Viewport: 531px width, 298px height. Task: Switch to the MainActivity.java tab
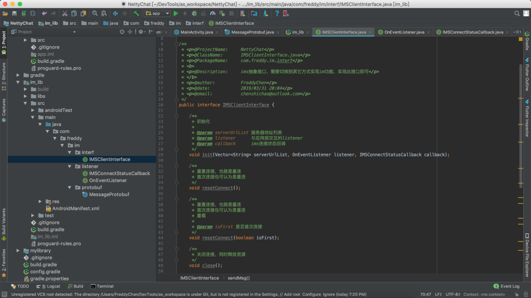[196, 32]
